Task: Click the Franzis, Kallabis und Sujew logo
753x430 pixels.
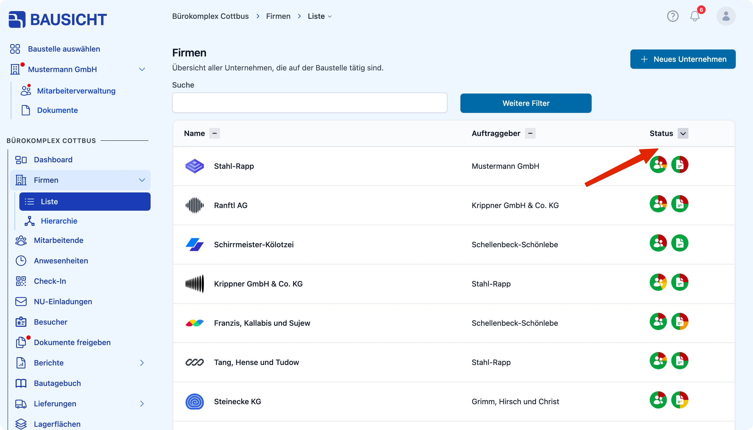Action: (x=194, y=323)
